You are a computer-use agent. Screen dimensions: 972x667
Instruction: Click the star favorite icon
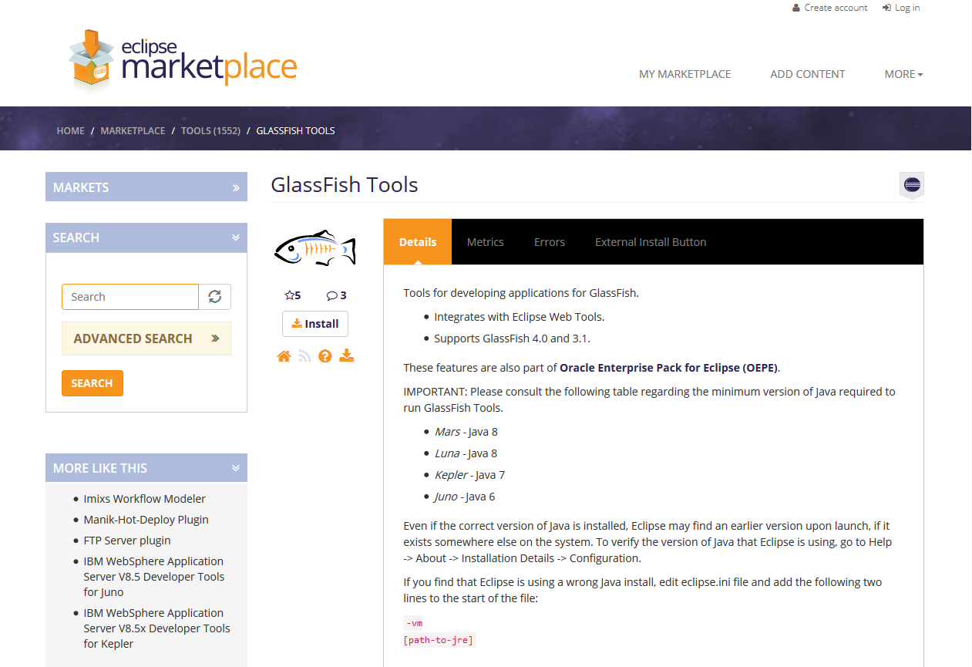tap(290, 295)
